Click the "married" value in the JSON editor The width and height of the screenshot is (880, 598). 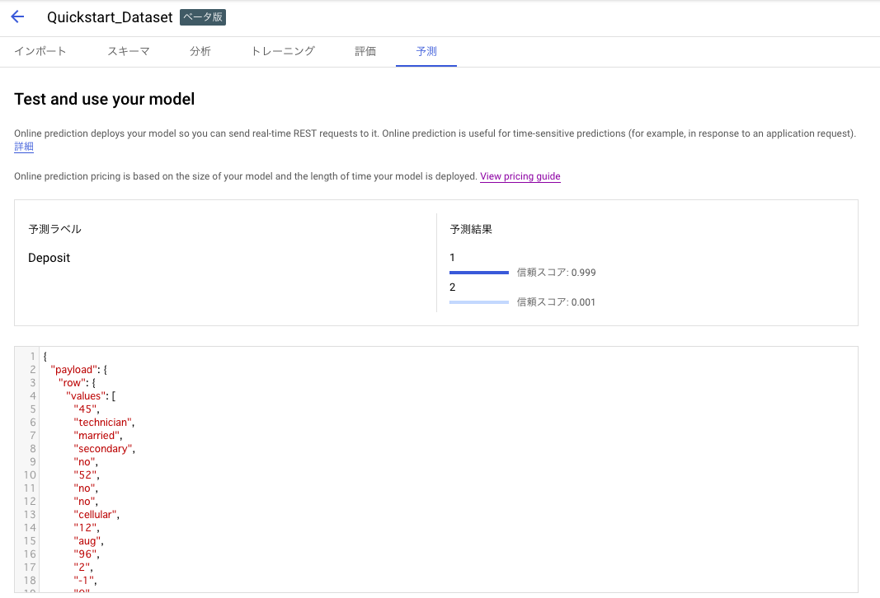coord(96,435)
